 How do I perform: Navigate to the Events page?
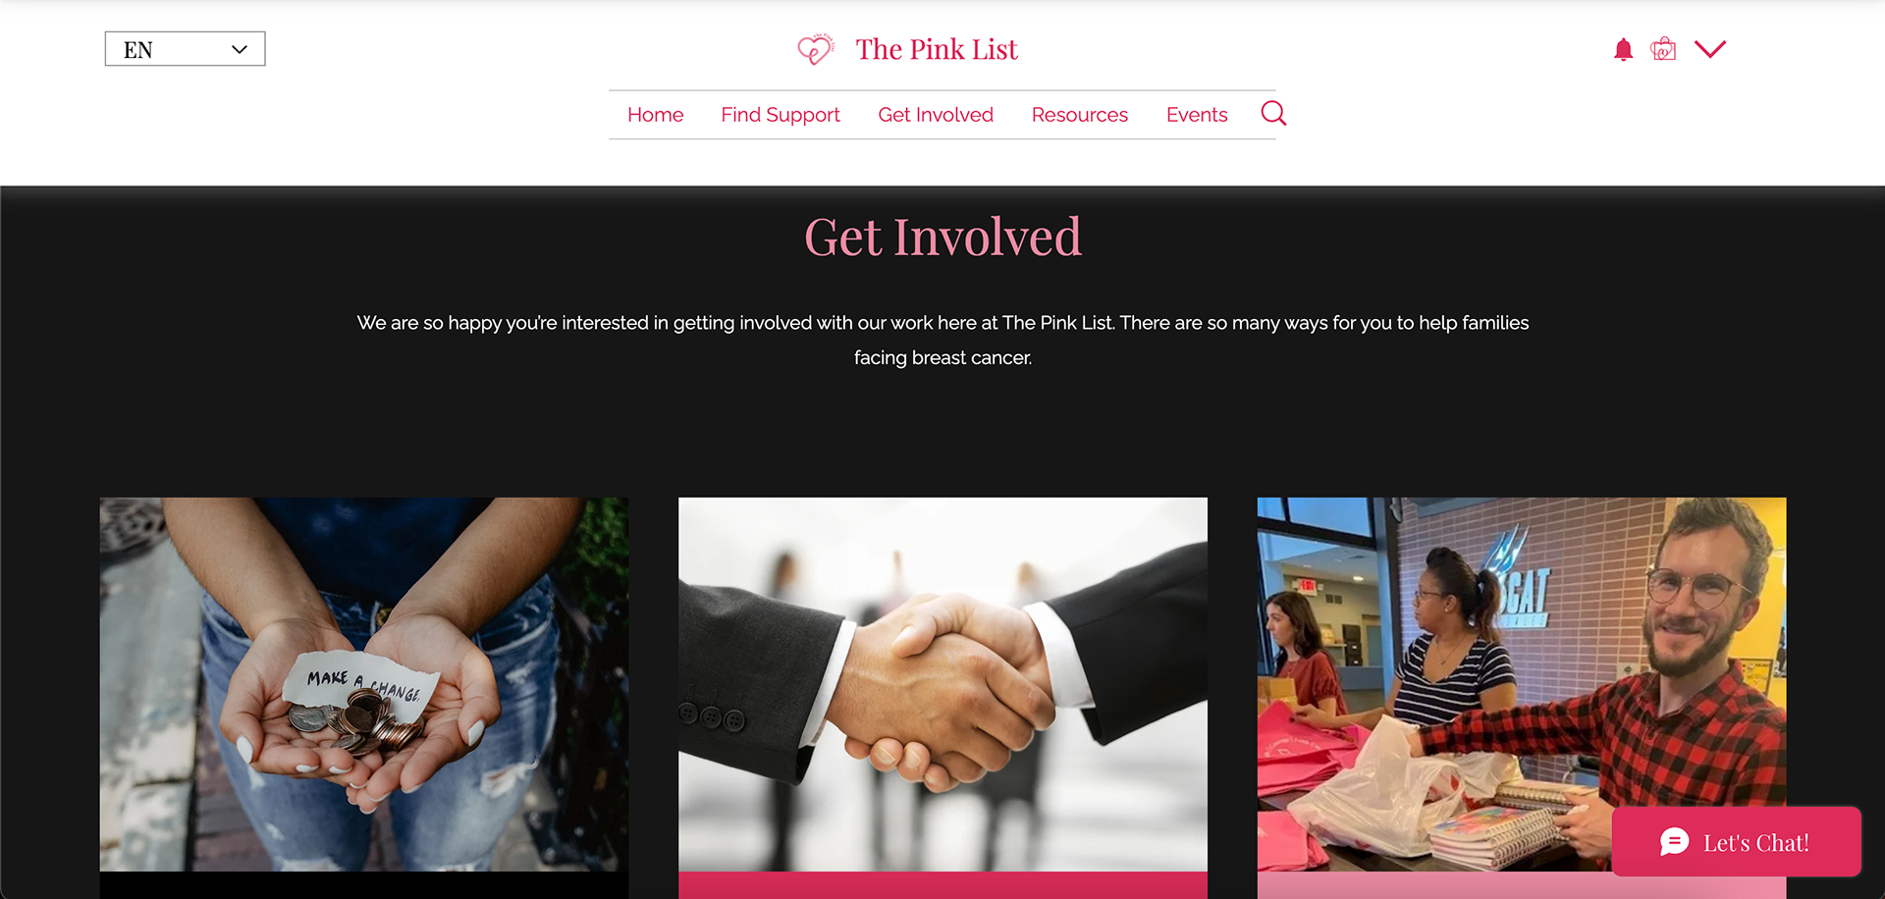[x=1197, y=115]
